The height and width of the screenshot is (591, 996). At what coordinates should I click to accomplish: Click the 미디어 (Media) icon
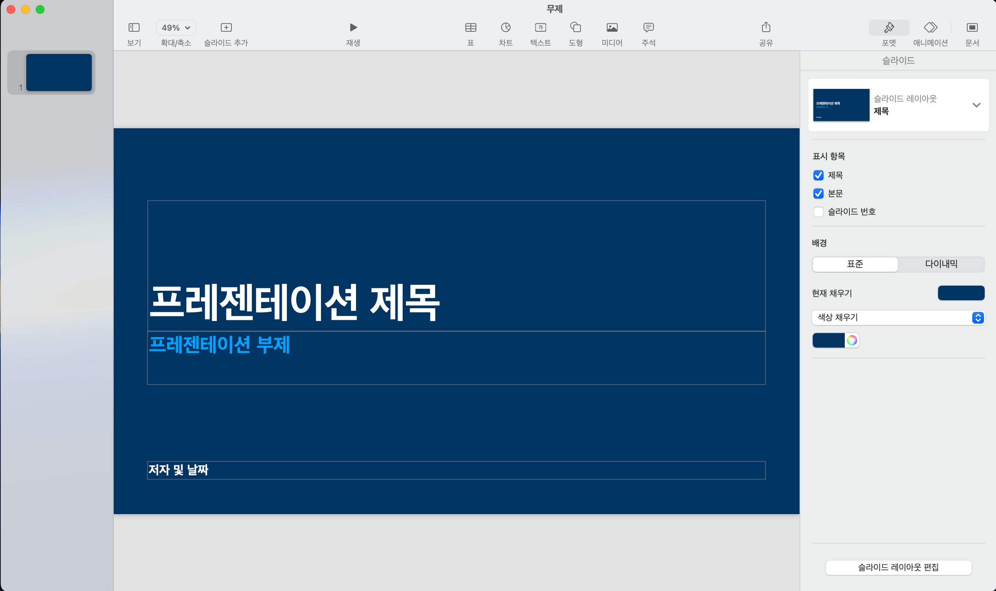(612, 27)
